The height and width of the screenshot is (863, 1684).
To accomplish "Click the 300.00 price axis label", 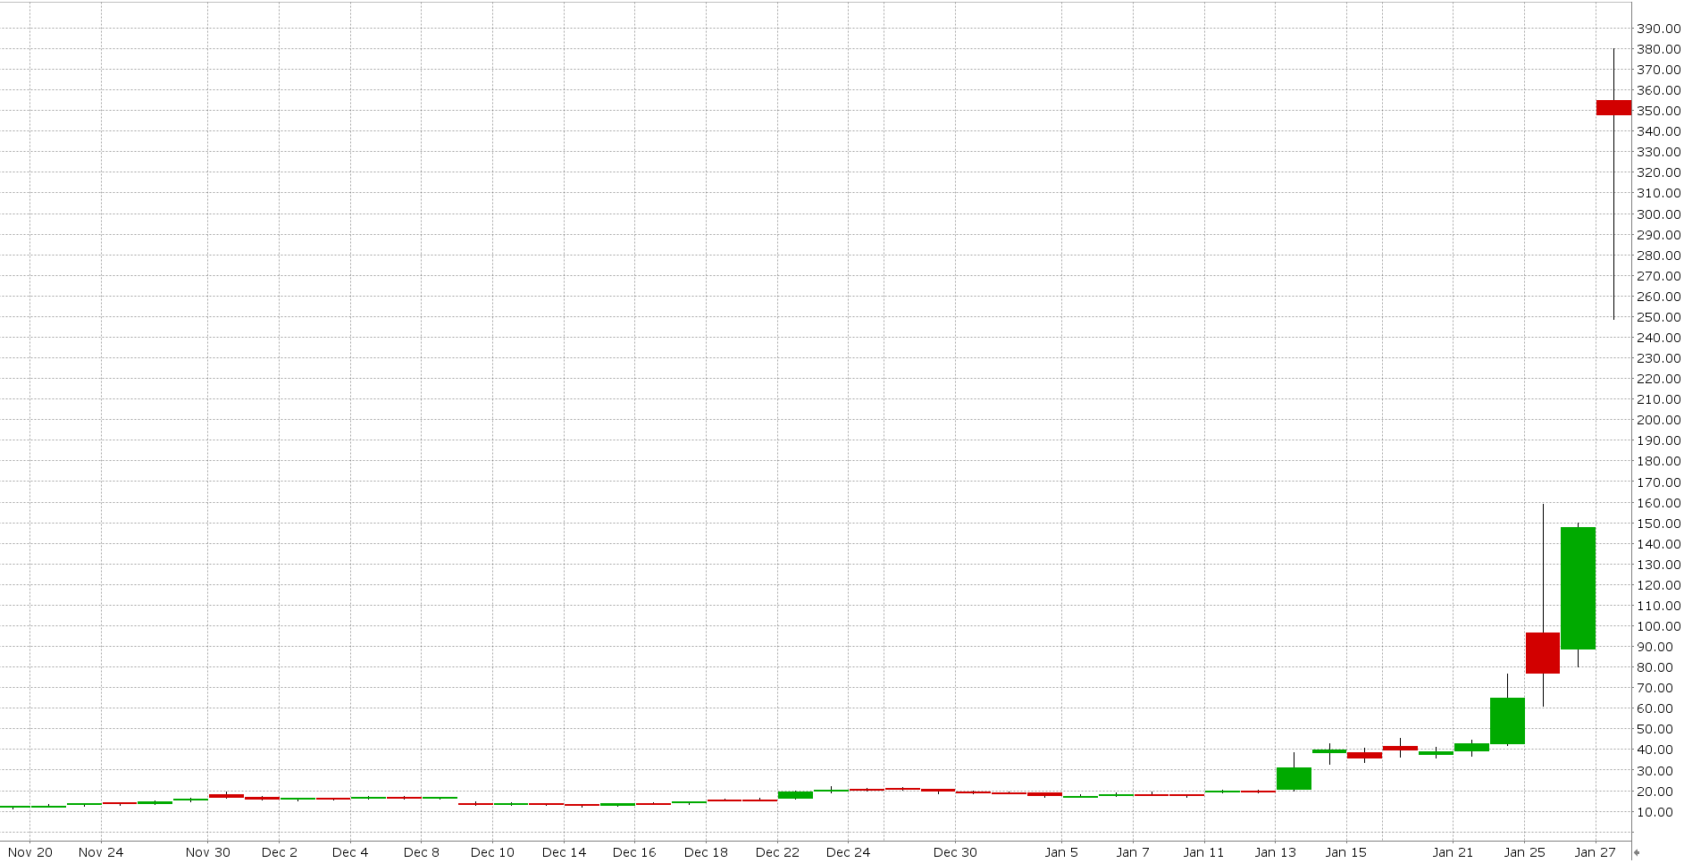I will (x=1659, y=214).
